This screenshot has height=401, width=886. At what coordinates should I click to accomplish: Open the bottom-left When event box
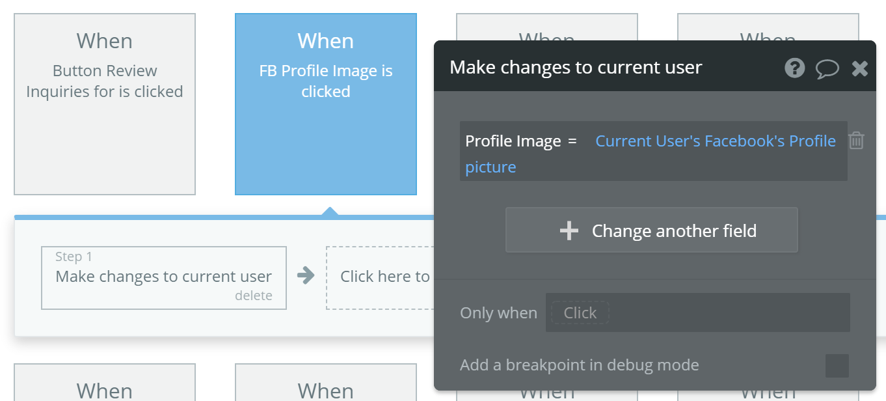coord(105,382)
